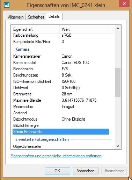This screenshot has width=132, height=180.
Task: Click the Wert column header
Action: 84,29
